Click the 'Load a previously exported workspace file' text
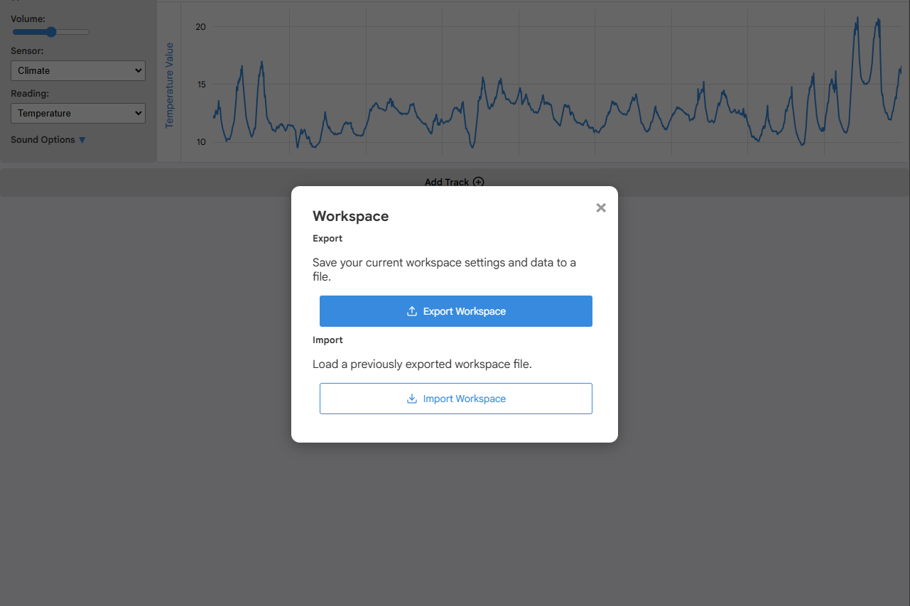910x606 pixels. (422, 364)
